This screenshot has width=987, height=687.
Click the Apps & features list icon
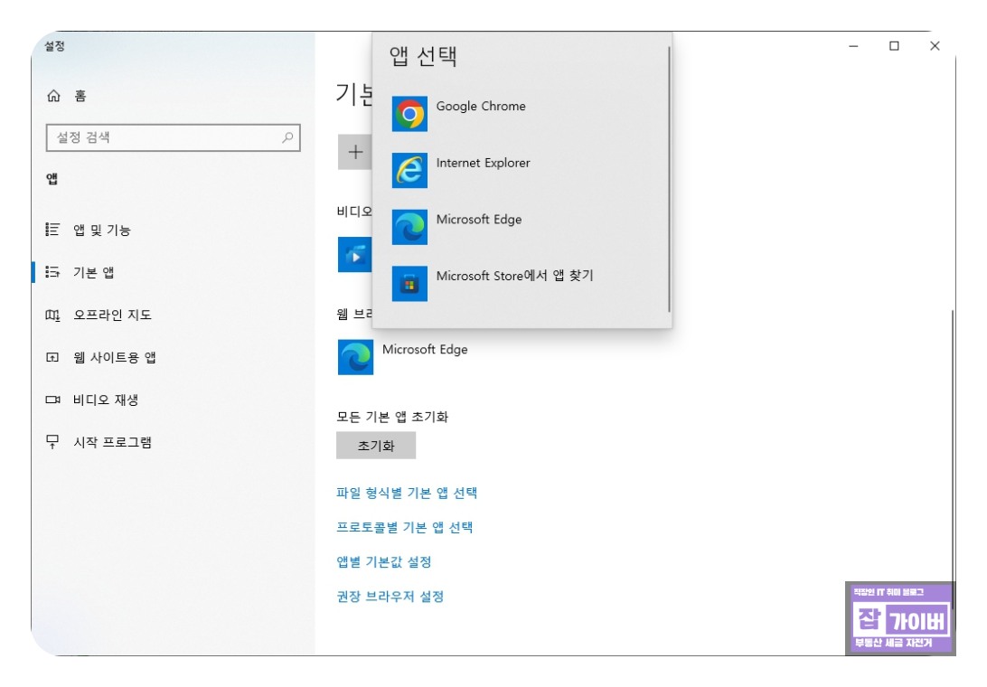pyautogui.click(x=52, y=230)
